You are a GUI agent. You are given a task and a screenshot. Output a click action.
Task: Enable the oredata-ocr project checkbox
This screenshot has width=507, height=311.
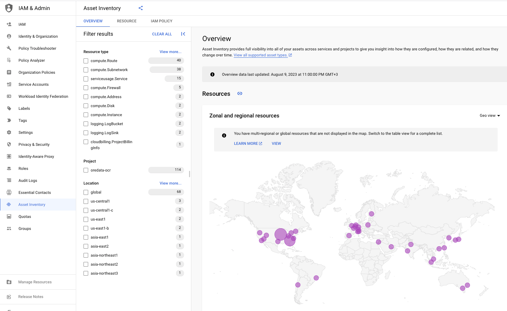(x=86, y=171)
